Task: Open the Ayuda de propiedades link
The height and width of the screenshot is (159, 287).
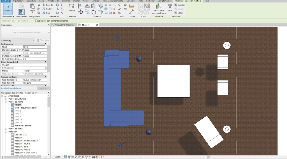Action: tap(11, 88)
